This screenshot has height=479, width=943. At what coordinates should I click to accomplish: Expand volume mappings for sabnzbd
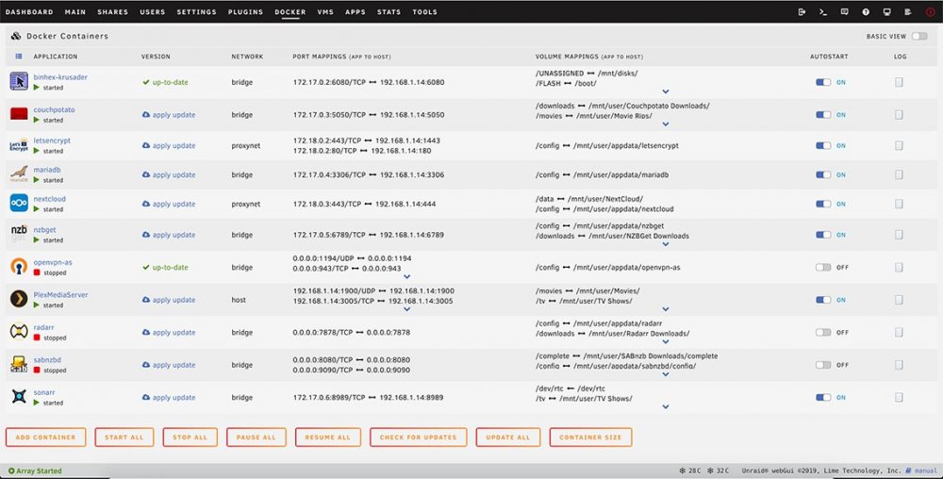pyautogui.click(x=666, y=374)
